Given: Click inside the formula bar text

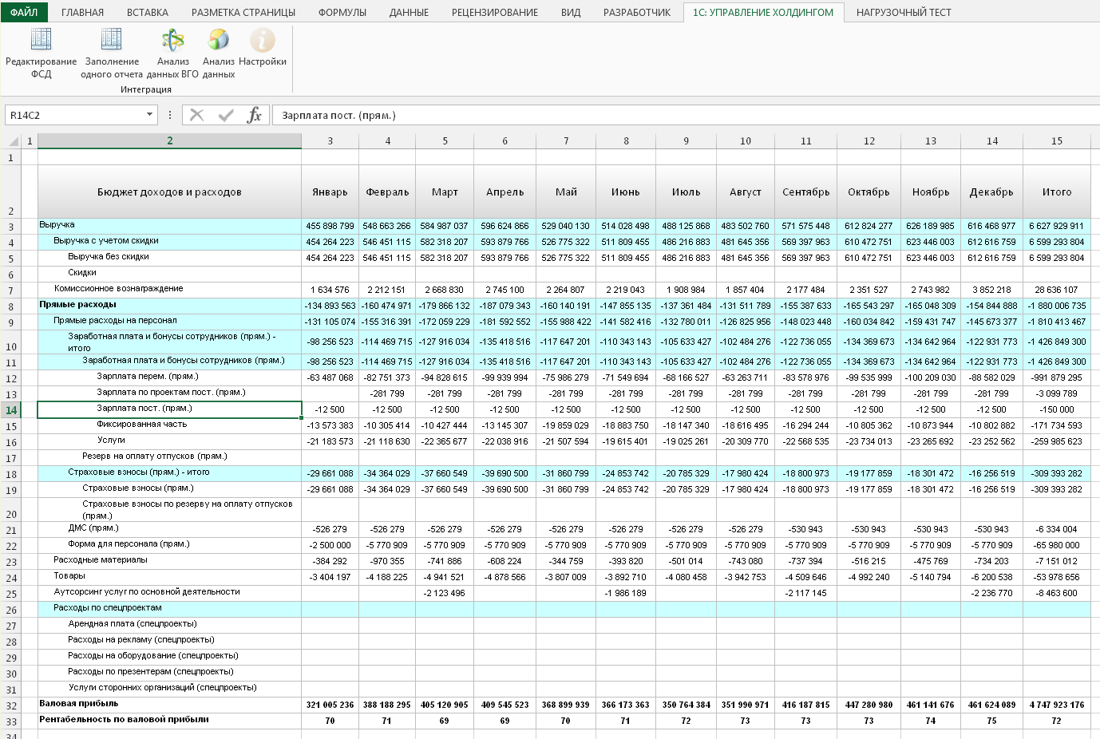Looking at the screenshot, I should (x=559, y=115).
